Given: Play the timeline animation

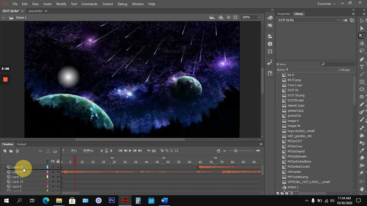Looking at the screenshot, I should [x=130, y=151].
